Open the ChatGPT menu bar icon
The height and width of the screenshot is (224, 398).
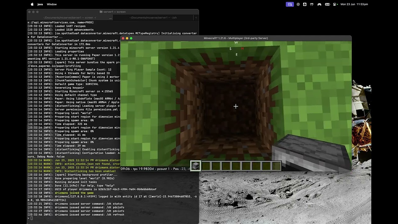pos(298,4)
